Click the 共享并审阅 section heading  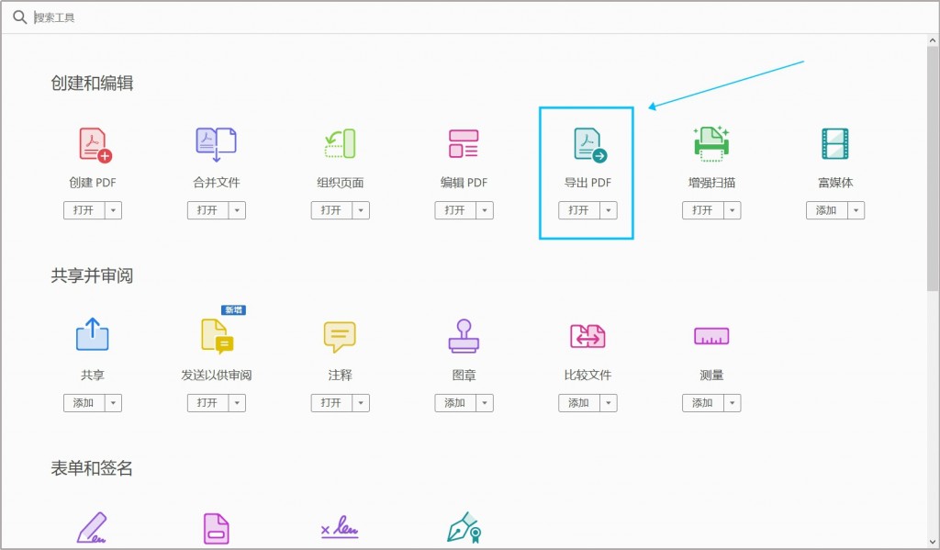[92, 275]
